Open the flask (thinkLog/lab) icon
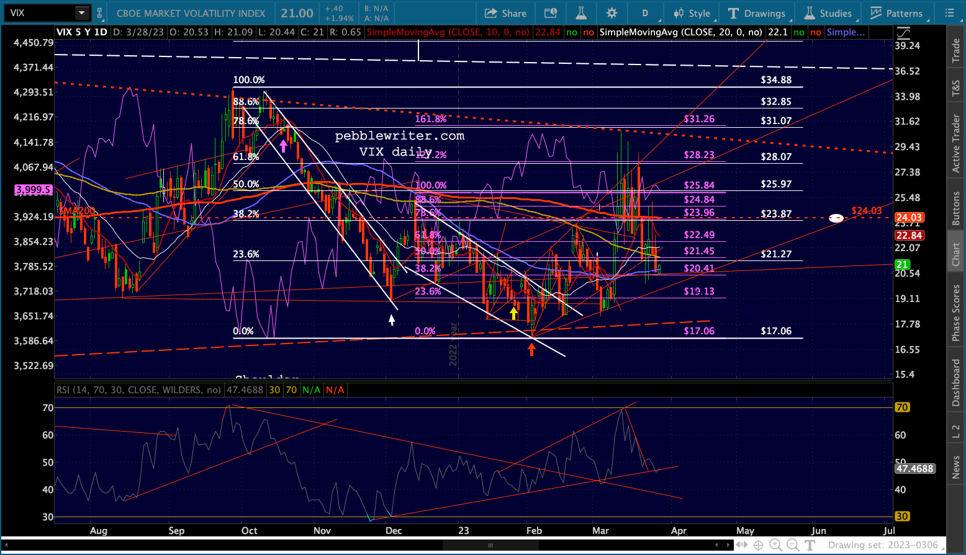The width and height of the screenshot is (966, 555). [x=582, y=13]
